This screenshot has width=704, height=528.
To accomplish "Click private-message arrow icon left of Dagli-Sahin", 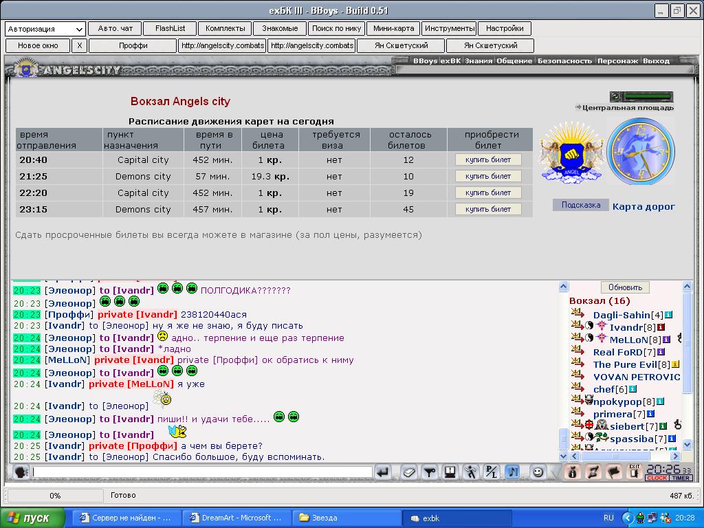I will [577, 313].
